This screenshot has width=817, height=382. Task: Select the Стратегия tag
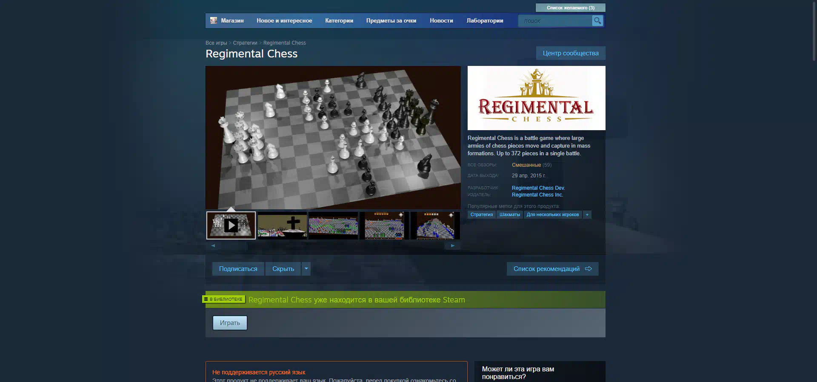482,215
